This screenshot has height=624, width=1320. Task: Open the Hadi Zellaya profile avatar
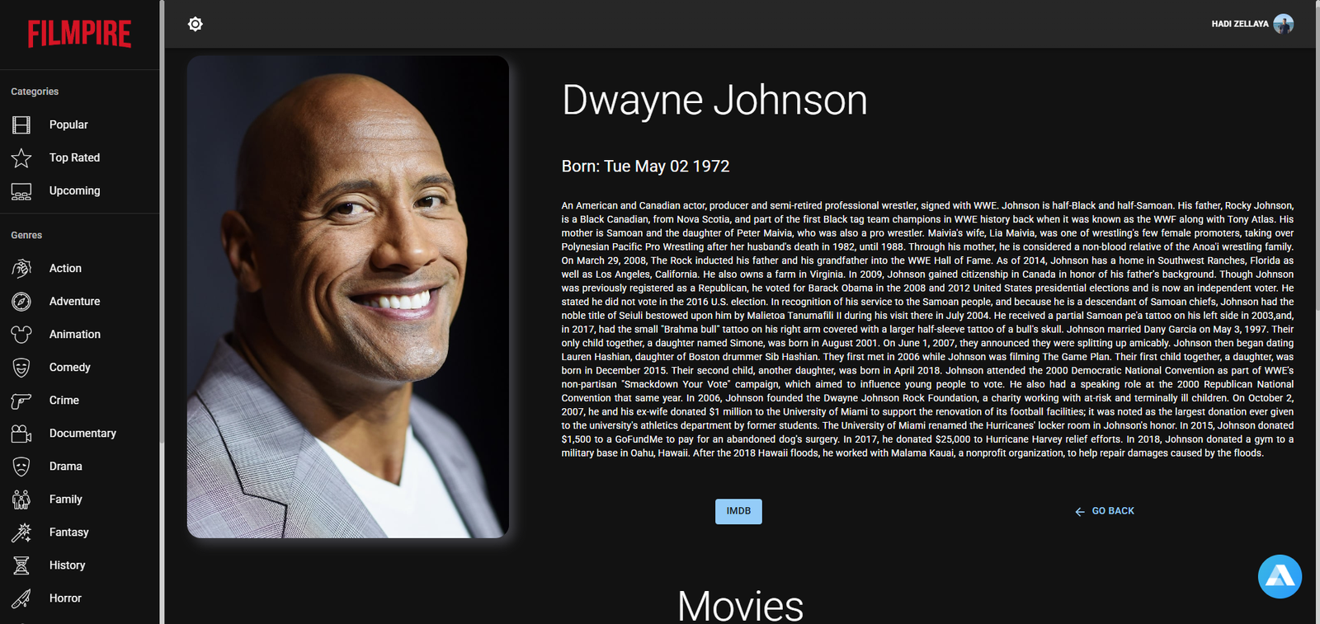[x=1283, y=24]
